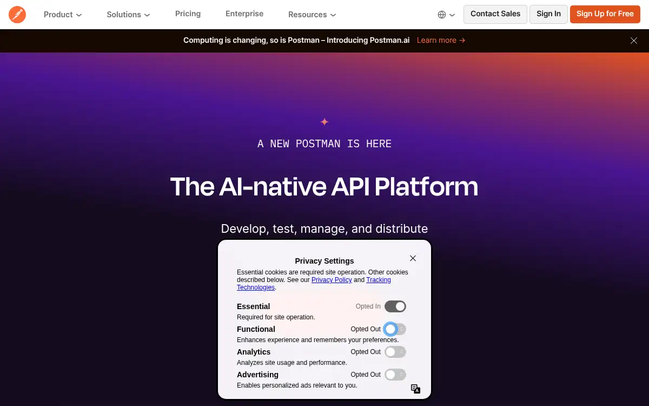The width and height of the screenshot is (649, 406).
Task: Go to the Enterprise page
Action: 244,14
